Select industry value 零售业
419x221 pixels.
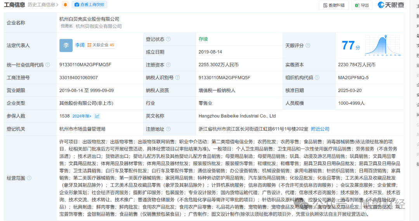pos(205,103)
